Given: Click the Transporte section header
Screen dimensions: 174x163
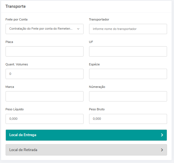Looking at the screenshot, I should (x=16, y=6).
